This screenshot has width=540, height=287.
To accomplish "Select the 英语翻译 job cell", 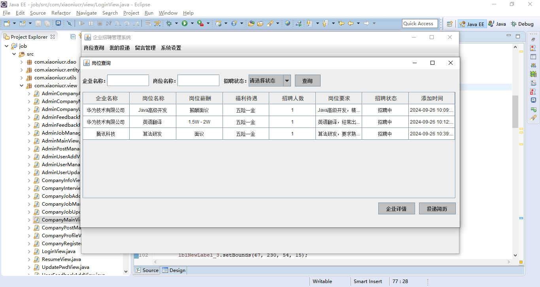I will click(153, 122).
